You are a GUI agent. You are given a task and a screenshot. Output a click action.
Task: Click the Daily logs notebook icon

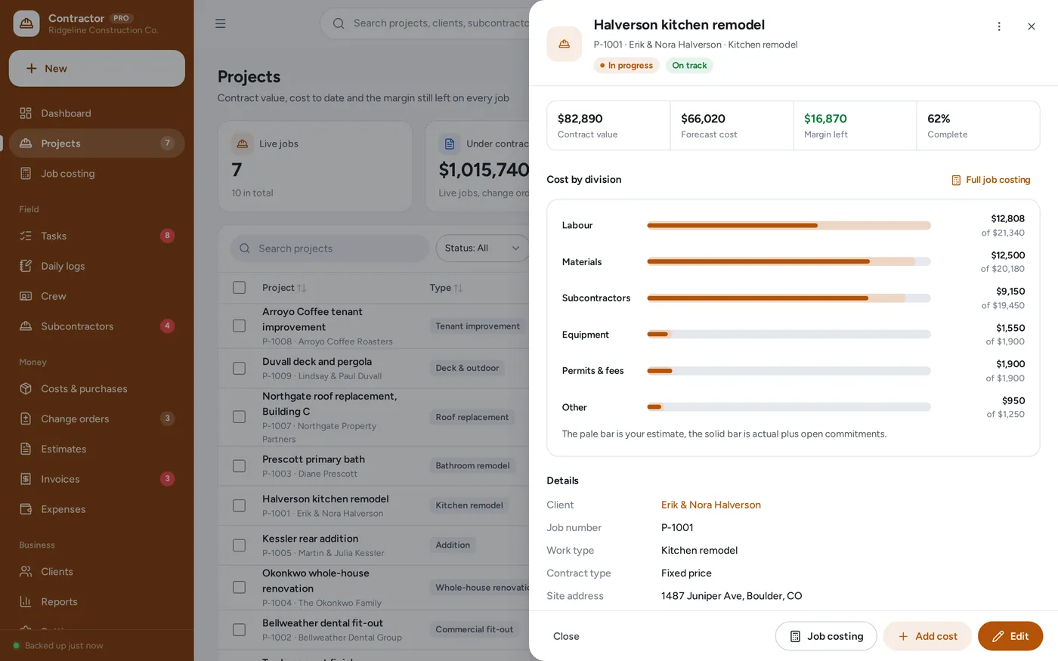coord(26,266)
